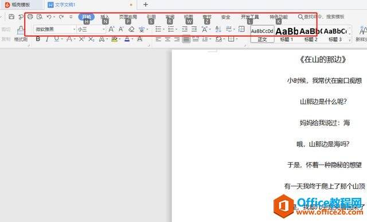Select the 标题 3 heading style
This screenshot has height=222, width=367.
coord(335,34)
